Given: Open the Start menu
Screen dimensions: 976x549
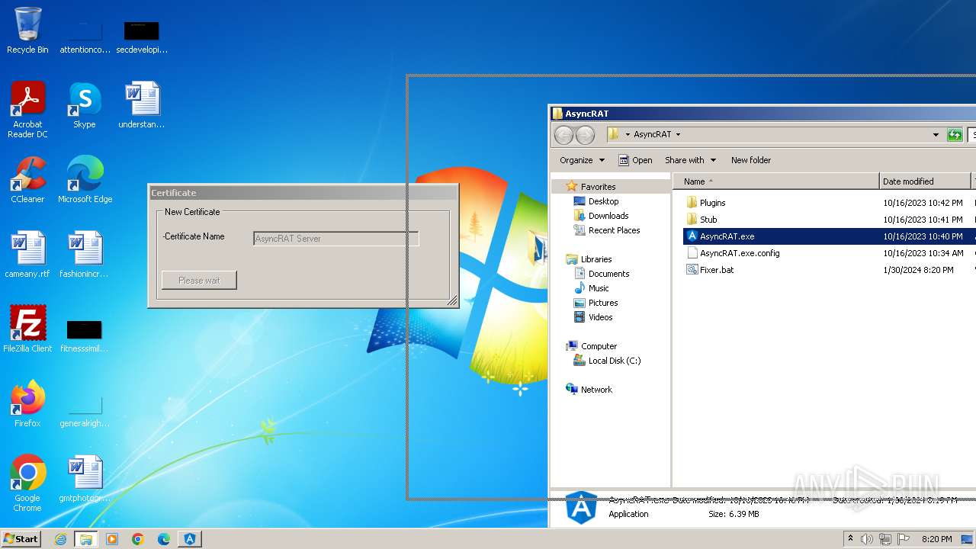Looking at the screenshot, I should 21,539.
